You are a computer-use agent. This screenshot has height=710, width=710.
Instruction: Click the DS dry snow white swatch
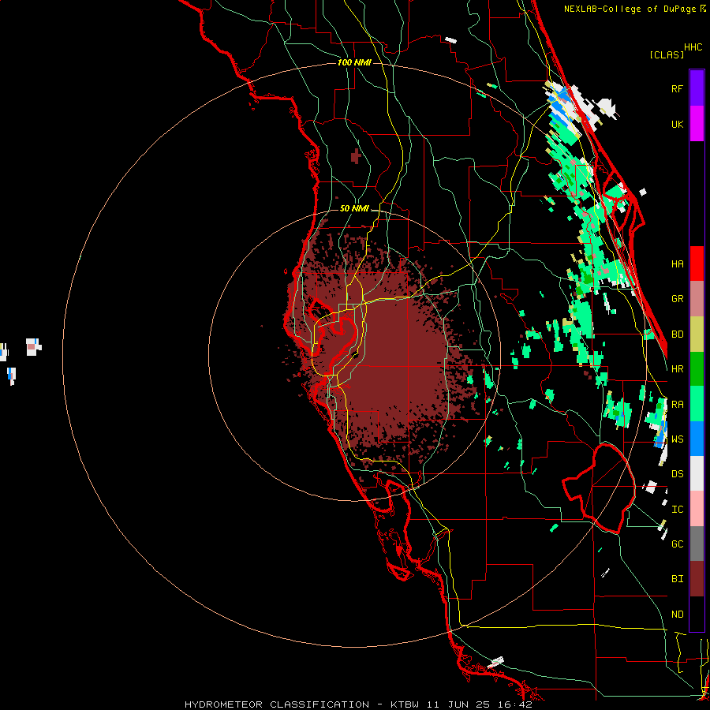[x=697, y=473]
